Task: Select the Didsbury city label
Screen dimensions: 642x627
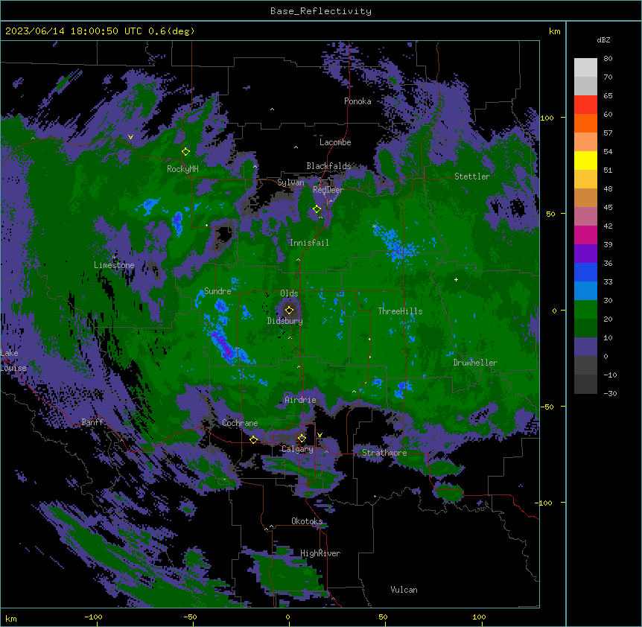Action: pos(285,321)
